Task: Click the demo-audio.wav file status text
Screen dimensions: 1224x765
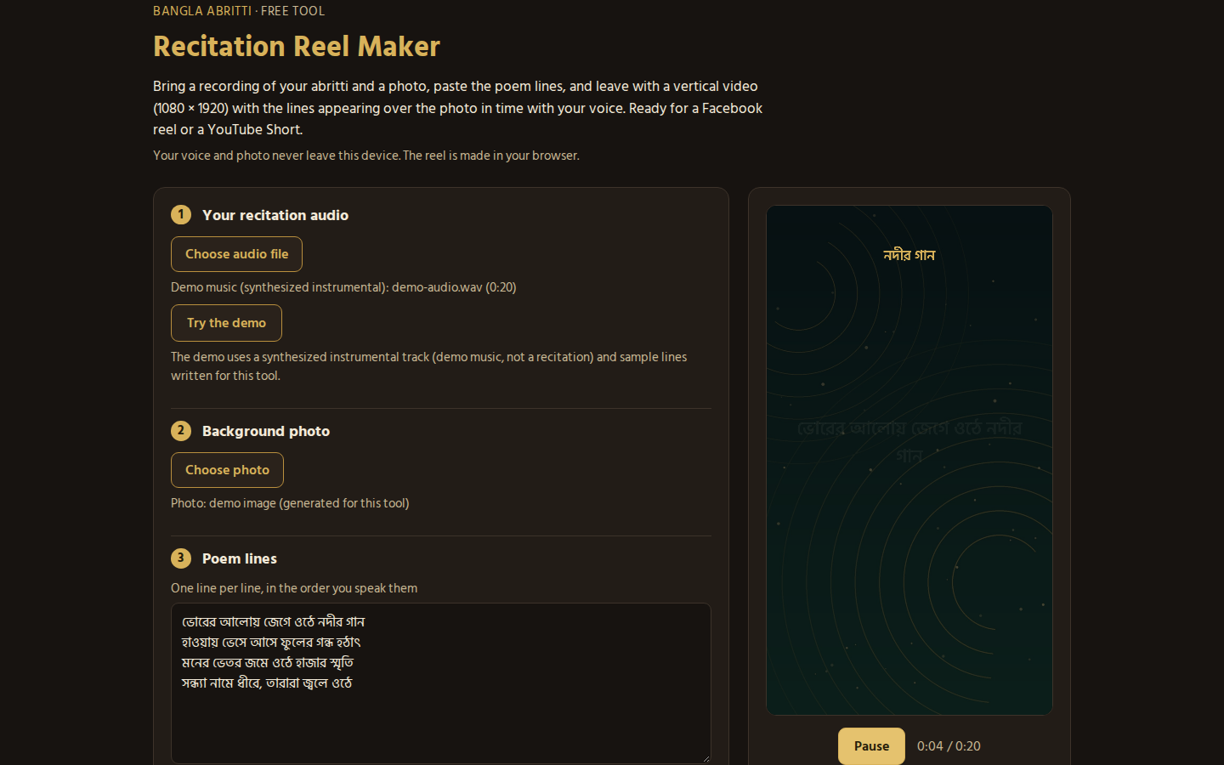Action: [x=343, y=287]
